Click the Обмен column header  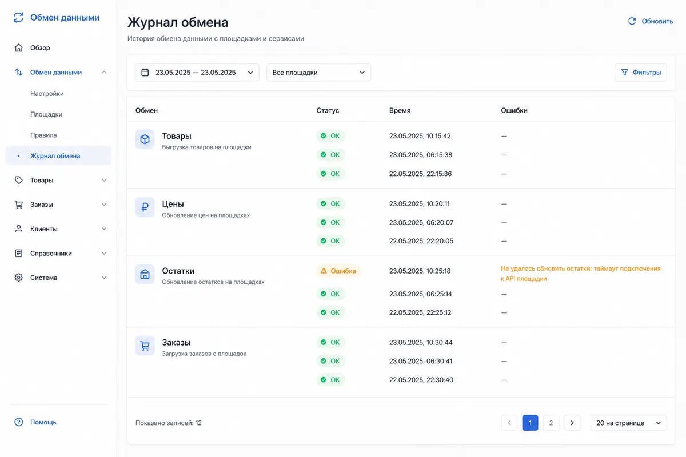146,110
